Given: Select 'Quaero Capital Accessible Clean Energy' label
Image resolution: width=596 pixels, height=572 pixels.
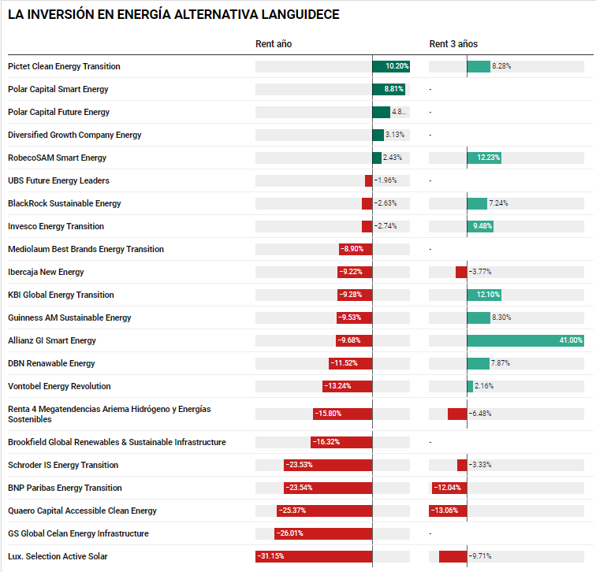Looking at the screenshot, I should click(x=83, y=511).
